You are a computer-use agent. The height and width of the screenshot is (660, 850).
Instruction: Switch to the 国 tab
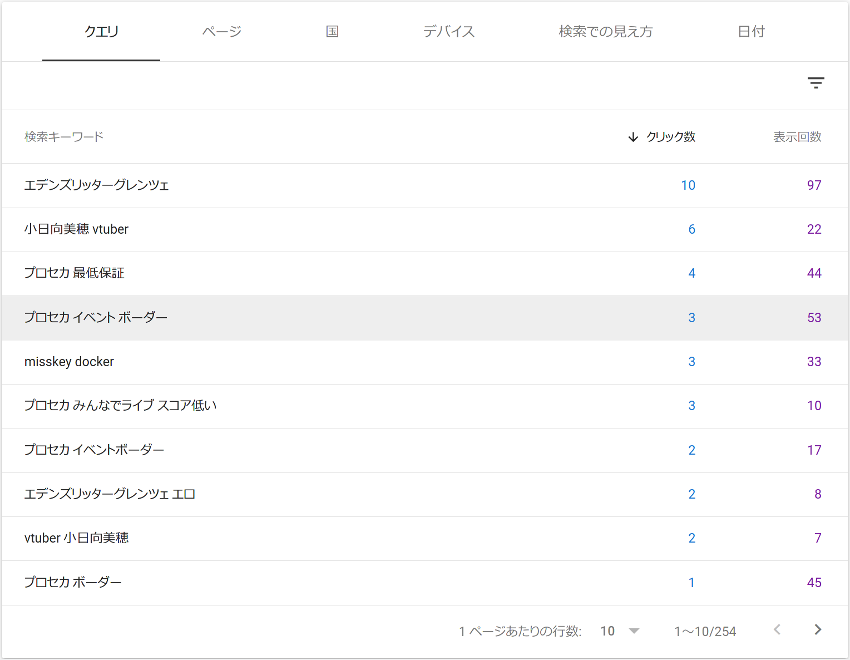[x=332, y=32]
